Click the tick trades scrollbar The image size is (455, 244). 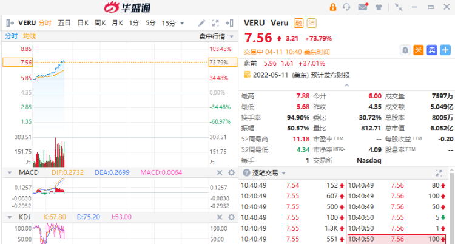click(451, 208)
